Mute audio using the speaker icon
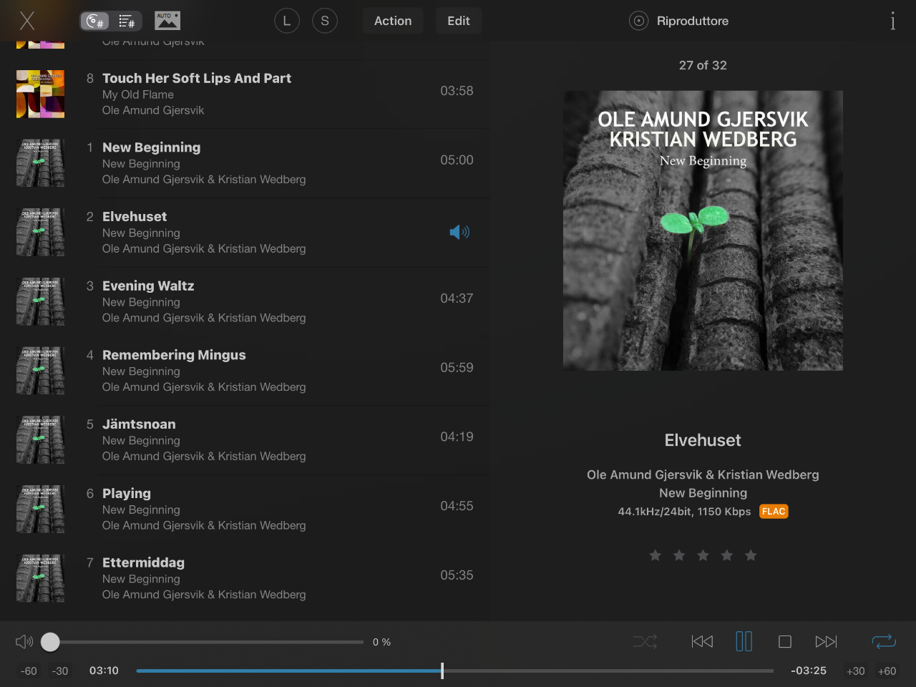Screen dimensions: 916x687 pos(24,642)
